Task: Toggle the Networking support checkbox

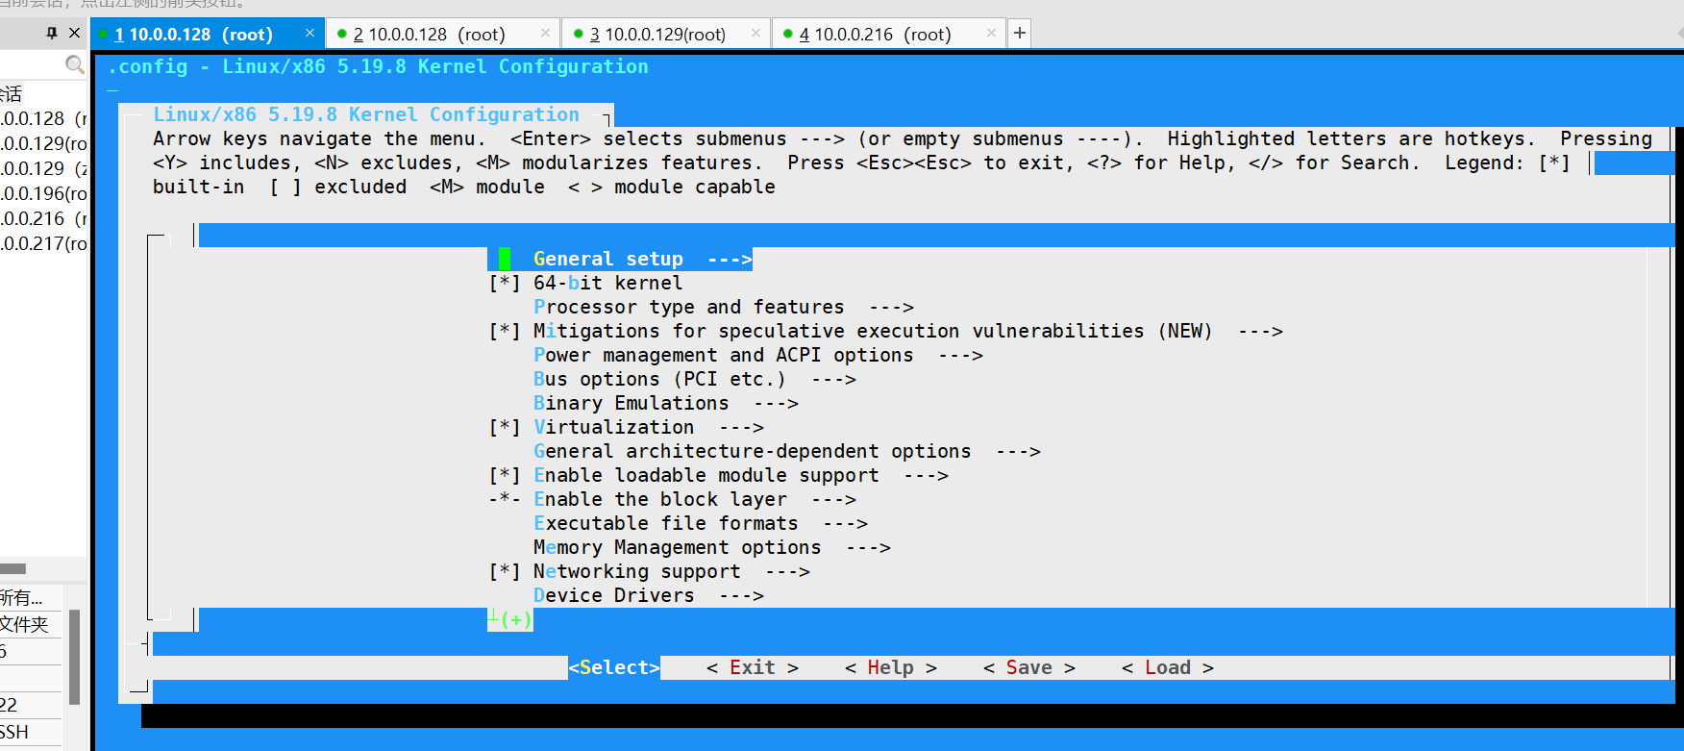Action: click(505, 571)
